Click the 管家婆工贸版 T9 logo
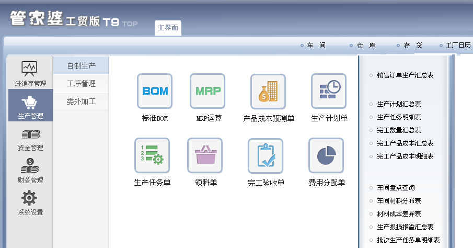This screenshot has height=248, width=473. (74, 19)
